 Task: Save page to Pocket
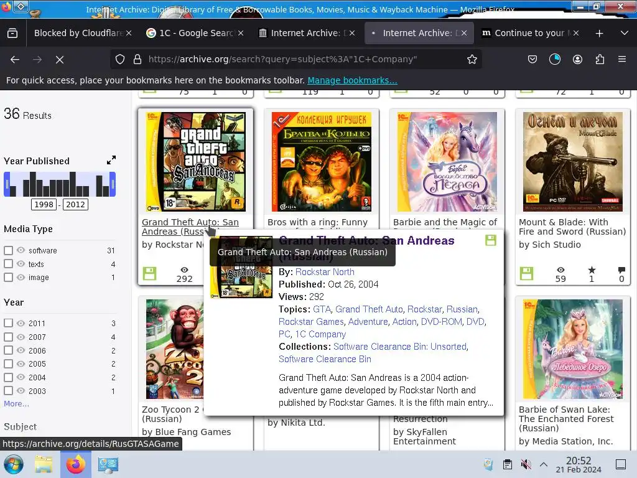532,59
